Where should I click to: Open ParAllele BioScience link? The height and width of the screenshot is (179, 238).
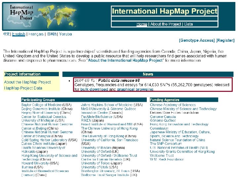pyautogui.click(x=97, y=117)
